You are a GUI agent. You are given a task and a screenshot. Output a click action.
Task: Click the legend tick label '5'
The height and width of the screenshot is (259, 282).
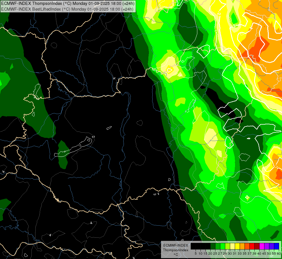(x=196, y=254)
